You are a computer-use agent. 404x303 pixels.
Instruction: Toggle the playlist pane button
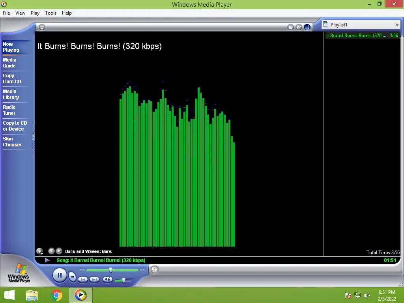pyautogui.click(x=307, y=27)
